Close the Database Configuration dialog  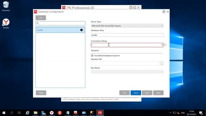point(168,12)
